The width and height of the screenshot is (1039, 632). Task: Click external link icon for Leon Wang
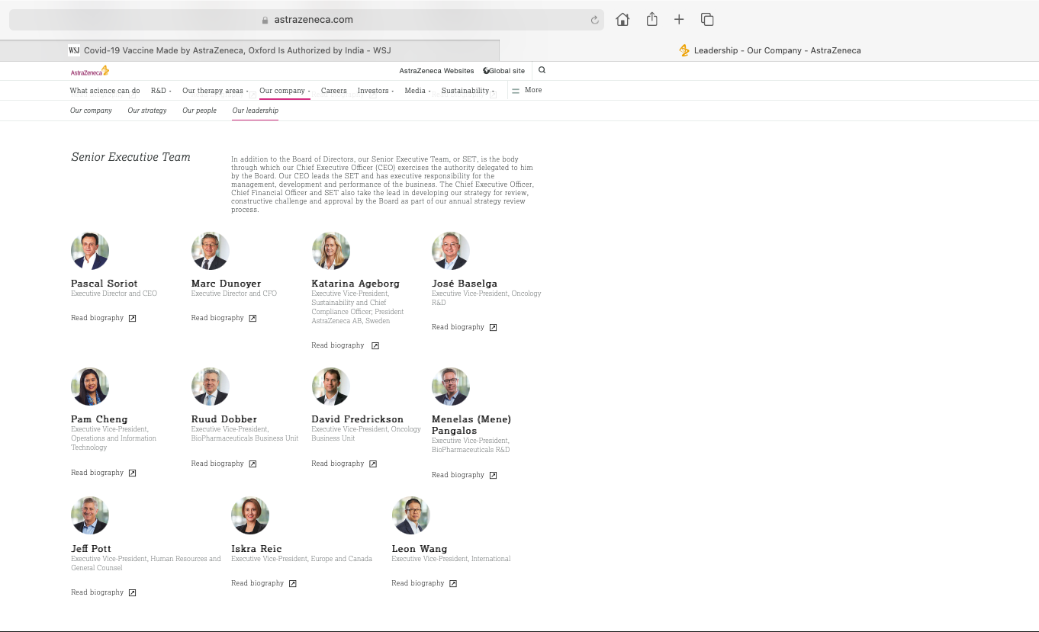(452, 584)
